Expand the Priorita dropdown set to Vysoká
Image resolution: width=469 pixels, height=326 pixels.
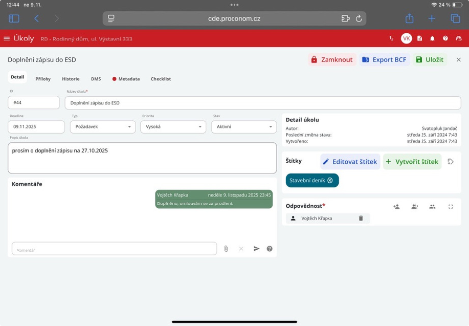coord(173,127)
